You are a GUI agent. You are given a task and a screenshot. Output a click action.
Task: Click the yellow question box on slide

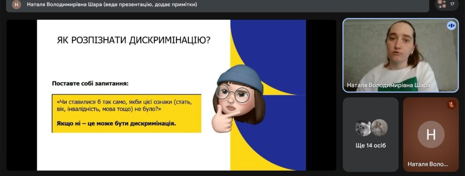tap(127, 113)
